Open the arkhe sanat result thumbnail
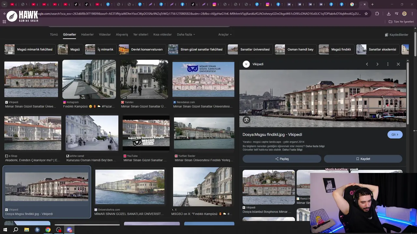417x234 pixels. 92,133
